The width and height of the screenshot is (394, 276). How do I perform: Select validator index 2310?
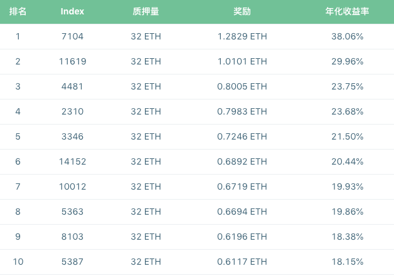click(x=73, y=111)
